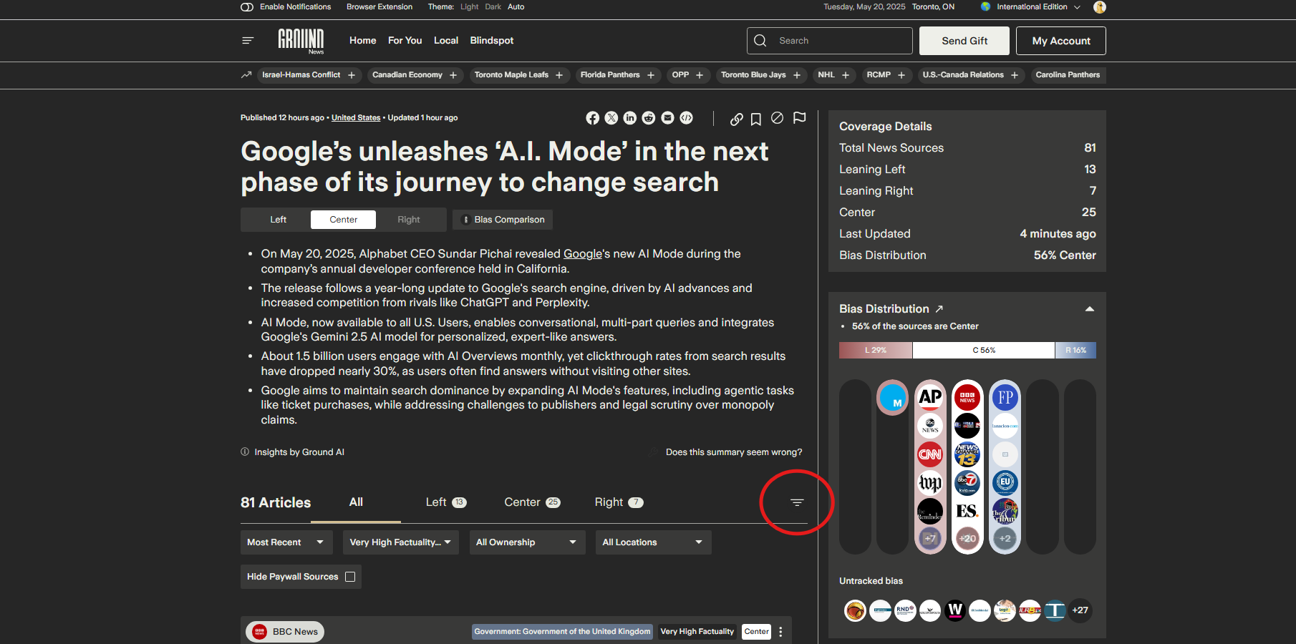Open AP source logo in bias chart

click(x=930, y=397)
